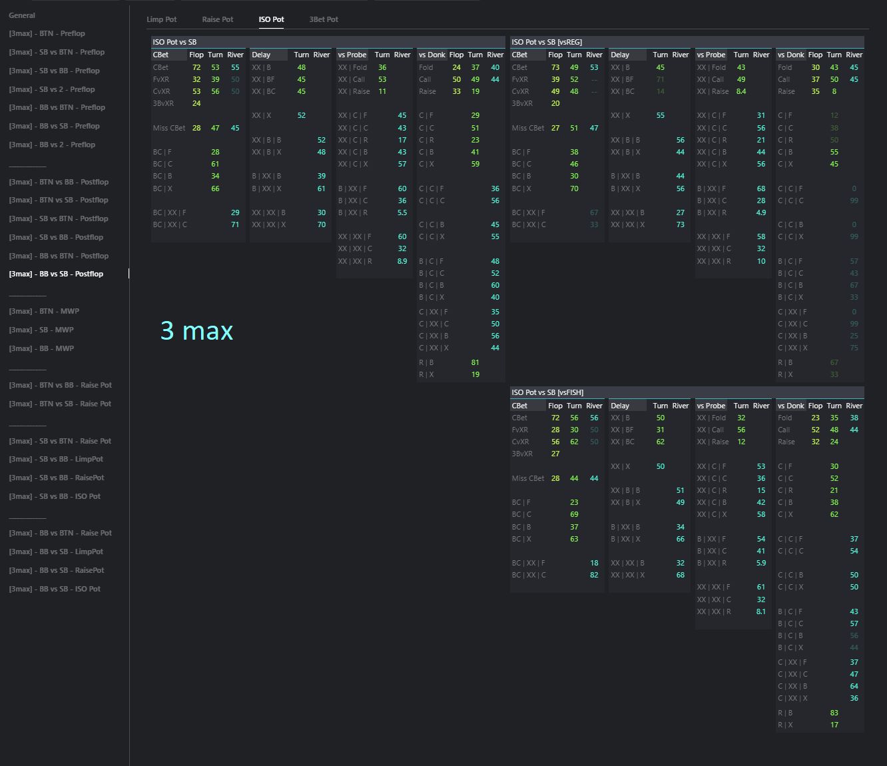This screenshot has width=887, height=766.
Task: Select [3max] - BTN - Preflop entry
Action: click(47, 33)
